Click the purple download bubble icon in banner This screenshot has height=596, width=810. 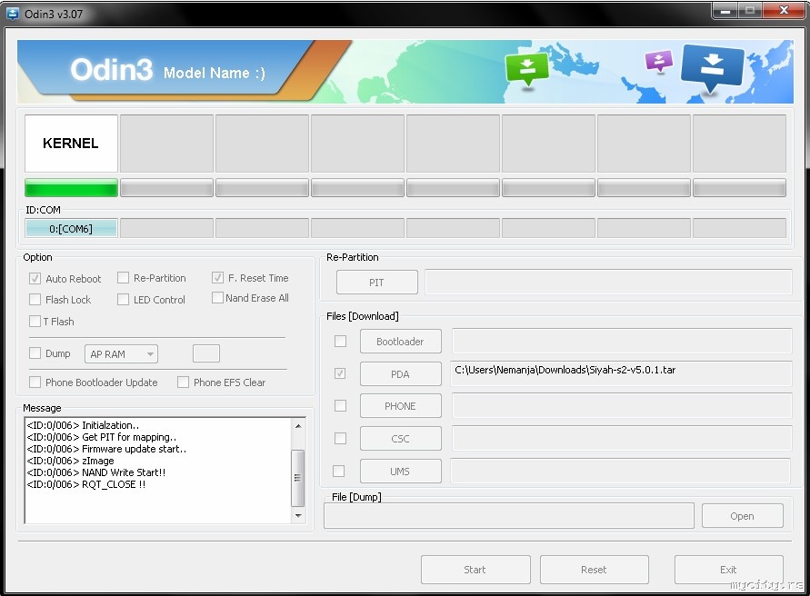659,61
